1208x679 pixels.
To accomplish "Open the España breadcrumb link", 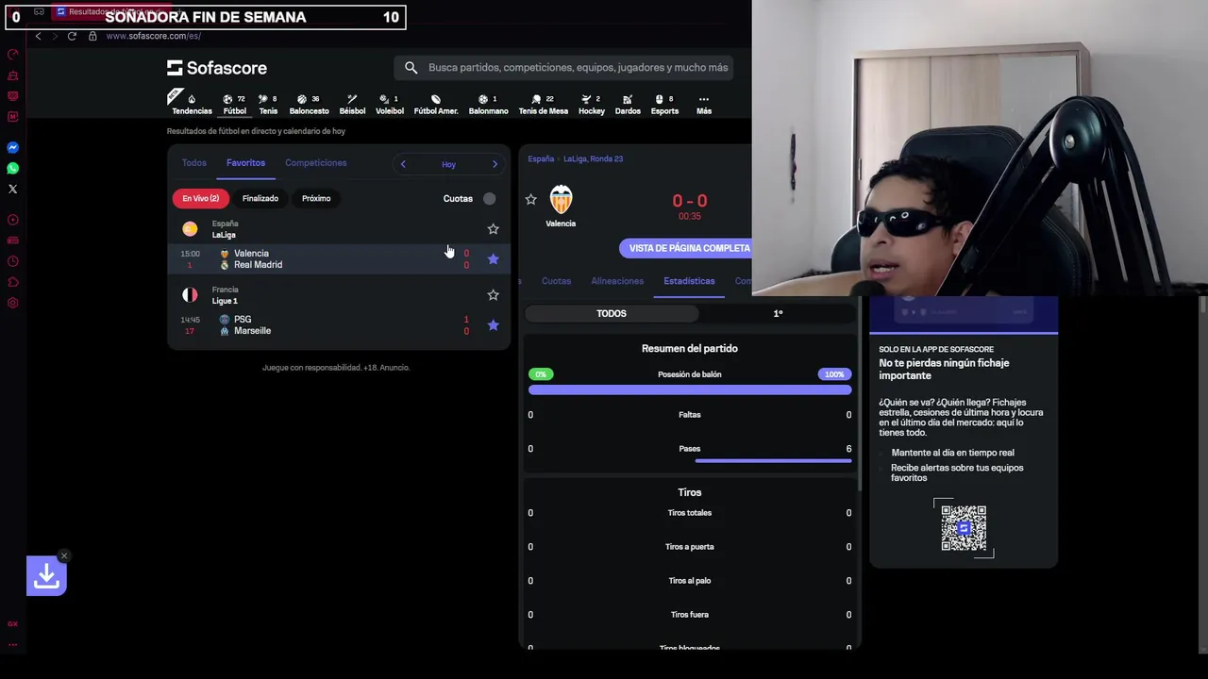I will pyautogui.click(x=541, y=159).
